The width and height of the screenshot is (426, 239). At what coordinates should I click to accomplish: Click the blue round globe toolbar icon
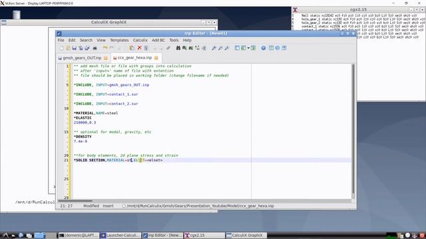coord(264,48)
